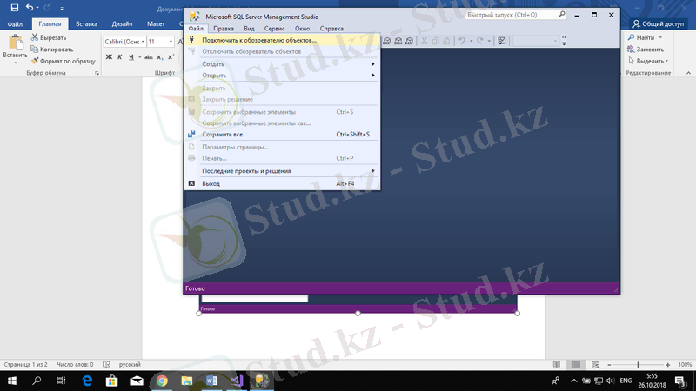696x391 pixels.
Task: Click the Quick Launch magnifier icon
Action: [x=561, y=15]
